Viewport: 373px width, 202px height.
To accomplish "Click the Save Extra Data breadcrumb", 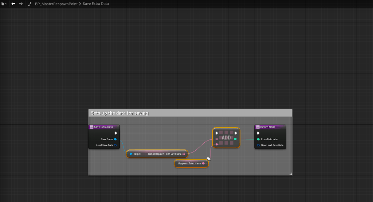I will 96,4.
